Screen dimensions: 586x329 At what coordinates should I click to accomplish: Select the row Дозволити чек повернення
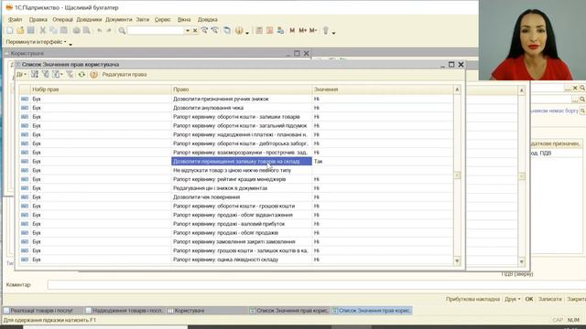click(236, 197)
